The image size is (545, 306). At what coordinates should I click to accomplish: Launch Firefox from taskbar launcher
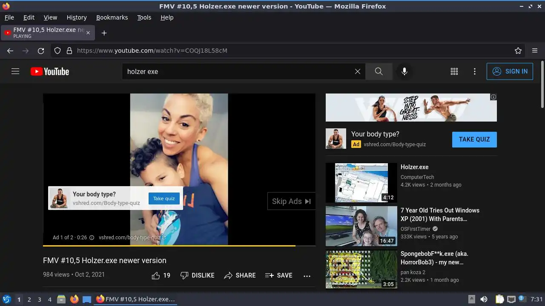coord(74,299)
